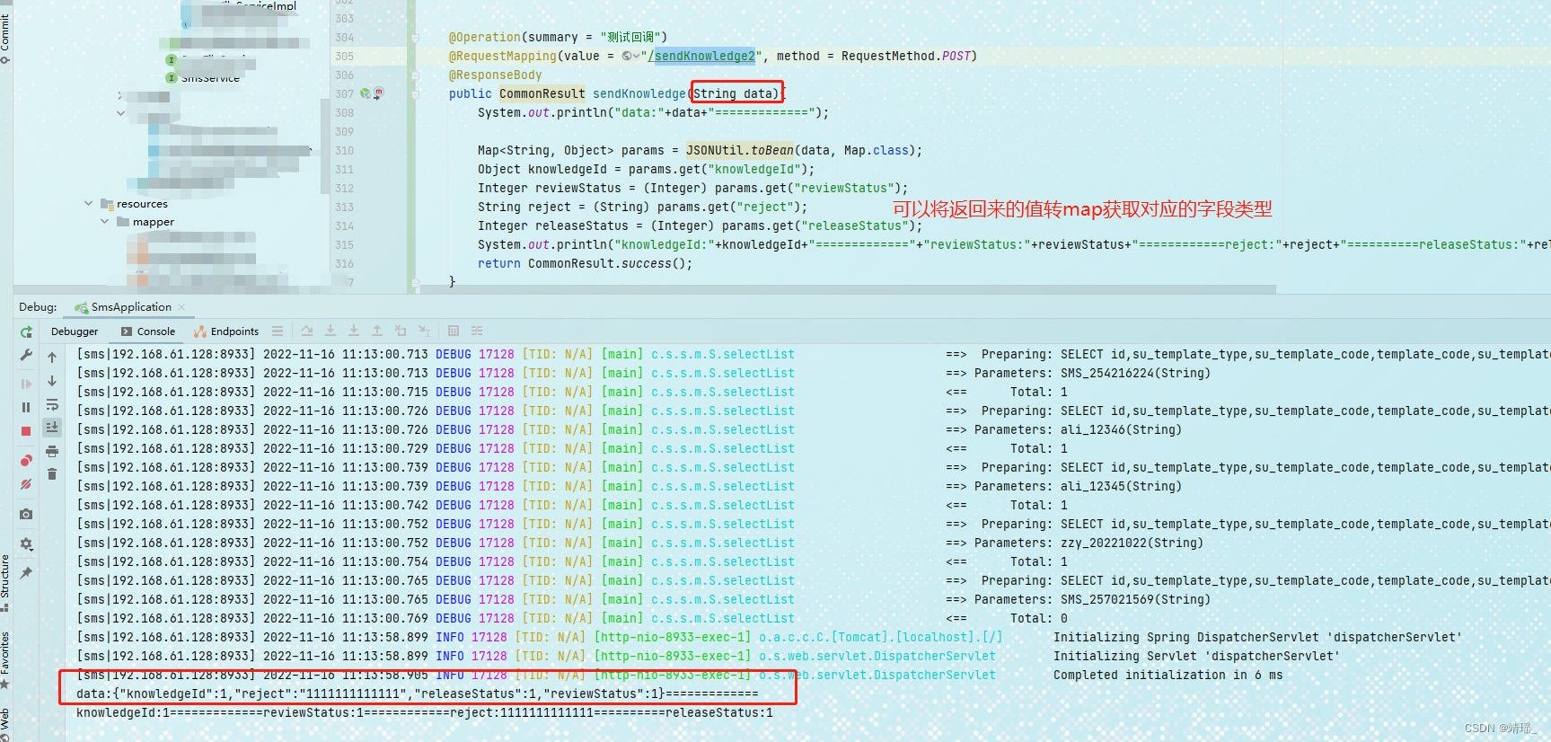
Task: Jump down the stack trace in console
Action: pos(52,381)
